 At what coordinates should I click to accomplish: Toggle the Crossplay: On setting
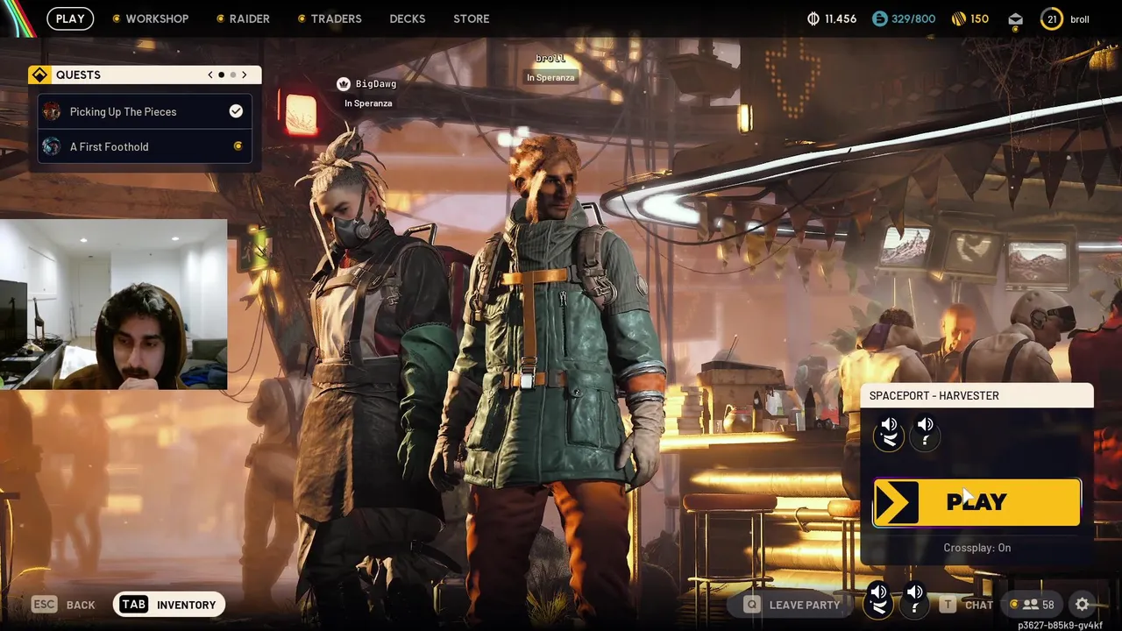976,548
